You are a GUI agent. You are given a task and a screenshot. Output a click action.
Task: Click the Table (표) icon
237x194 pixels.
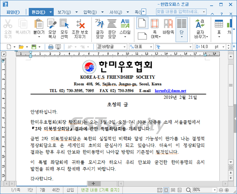(x=219, y=24)
